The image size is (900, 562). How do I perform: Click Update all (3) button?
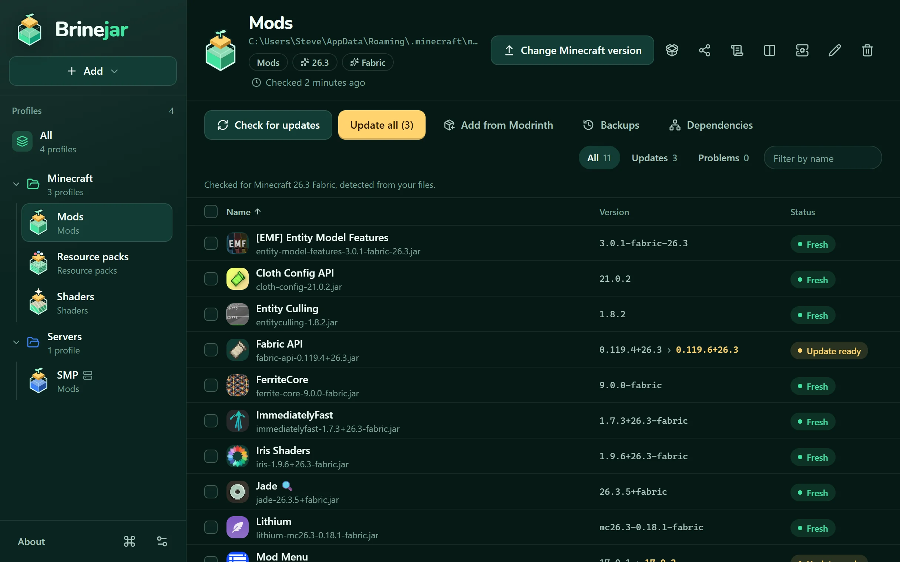click(x=382, y=125)
